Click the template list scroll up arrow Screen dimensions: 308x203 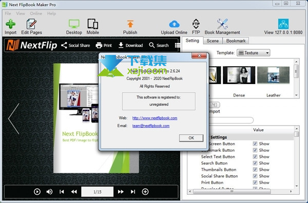[296, 62]
